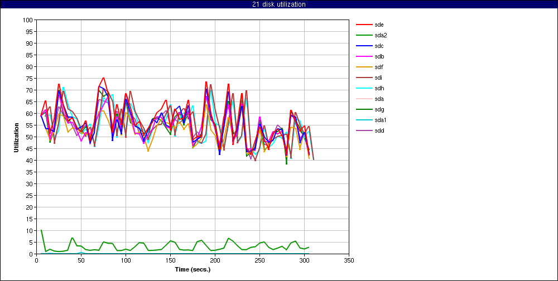Click the '21 disk utilization' chart title
The image size is (558, 281).
coord(278,4)
